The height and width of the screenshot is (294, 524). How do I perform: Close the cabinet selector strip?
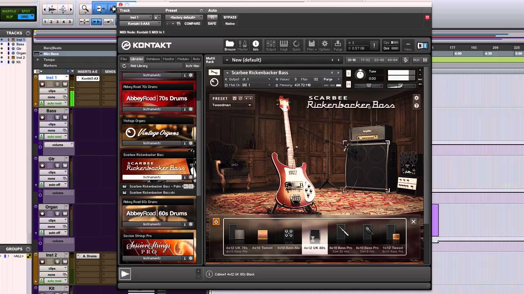tap(413, 222)
